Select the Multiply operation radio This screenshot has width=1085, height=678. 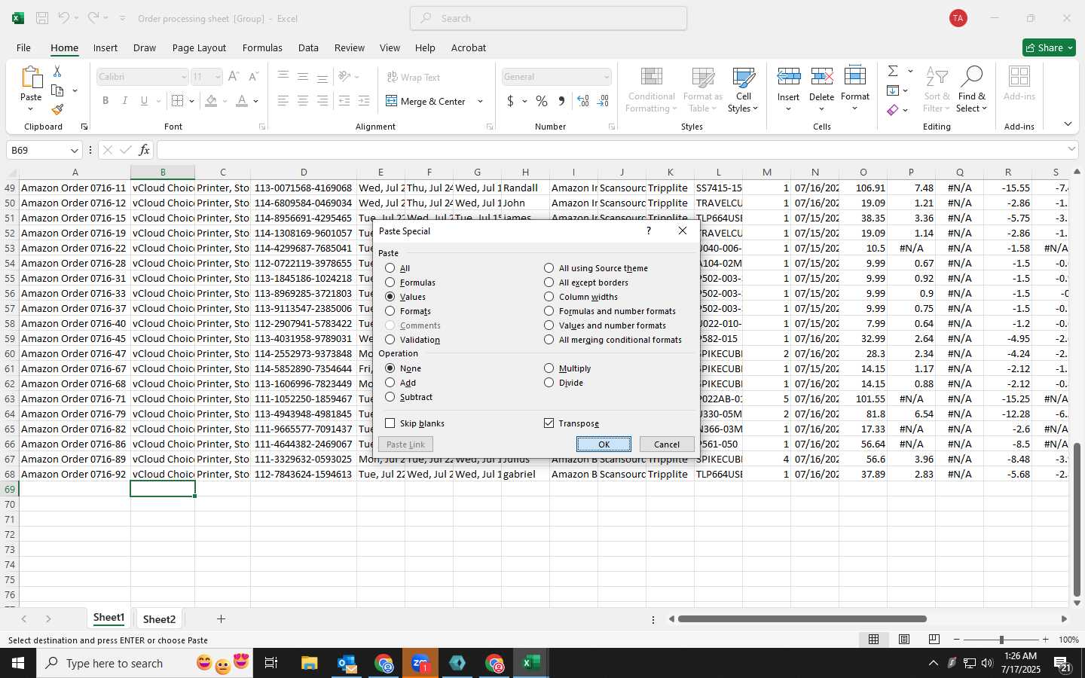[549, 368]
